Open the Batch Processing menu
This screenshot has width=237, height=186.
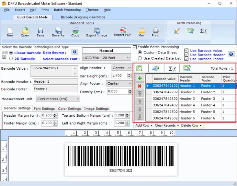point(67,10)
